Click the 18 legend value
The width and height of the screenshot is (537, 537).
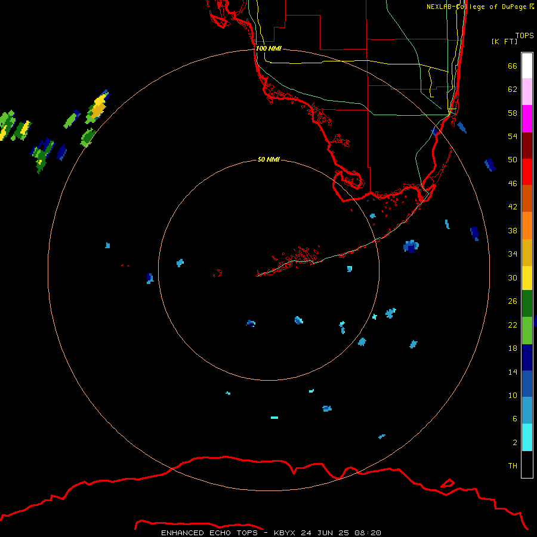513,348
